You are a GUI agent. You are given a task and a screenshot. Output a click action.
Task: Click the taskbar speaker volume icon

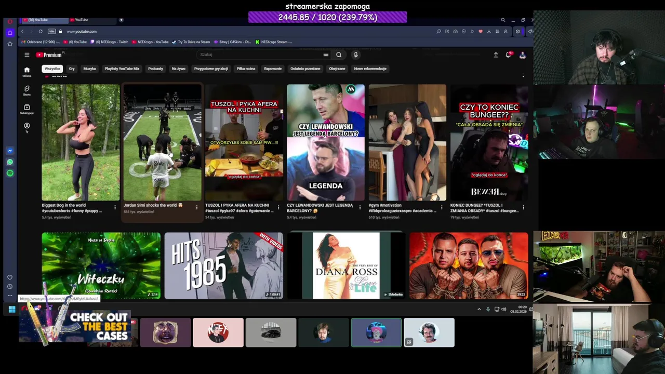503,309
